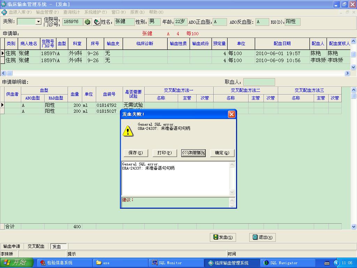Click the error details box's down scroll arrow
357x268 pixels.
click(232, 192)
